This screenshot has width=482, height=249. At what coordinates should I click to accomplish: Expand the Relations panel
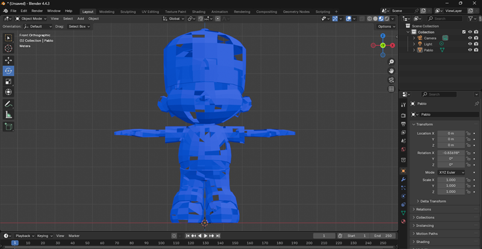click(x=445, y=209)
